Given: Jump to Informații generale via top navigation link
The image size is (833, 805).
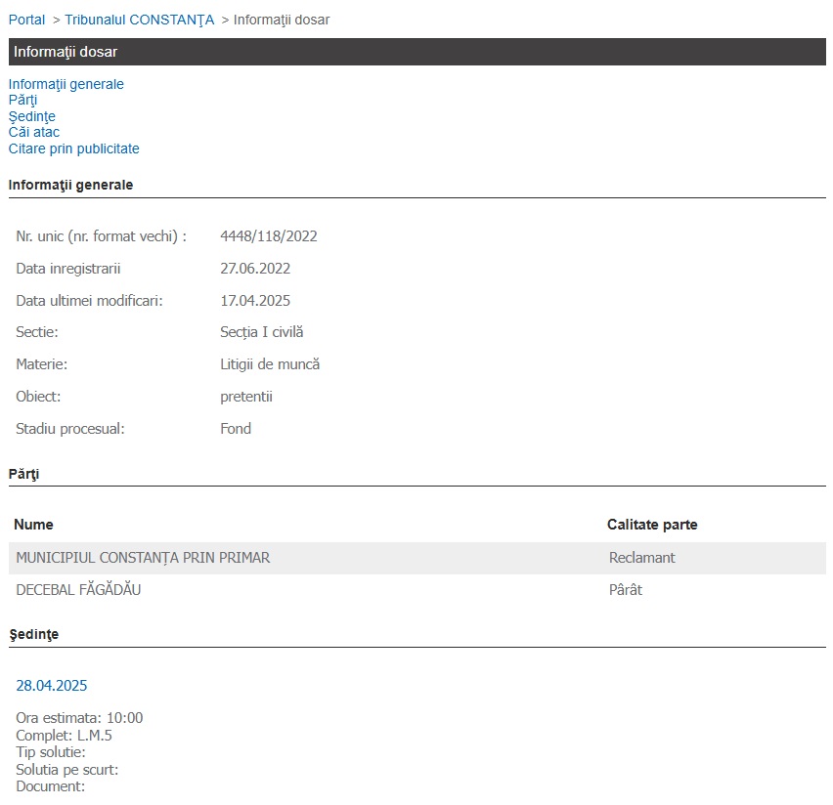Looking at the screenshot, I should click(x=66, y=84).
